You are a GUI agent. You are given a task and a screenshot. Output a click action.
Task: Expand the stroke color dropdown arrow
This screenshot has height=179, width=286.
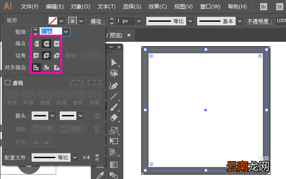point(81,21)
